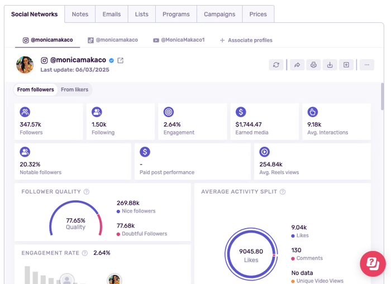This screenshot has width=391, height=284.
Task: Open external profile link icon next to @monicamakaco
Action: (121, 60)
